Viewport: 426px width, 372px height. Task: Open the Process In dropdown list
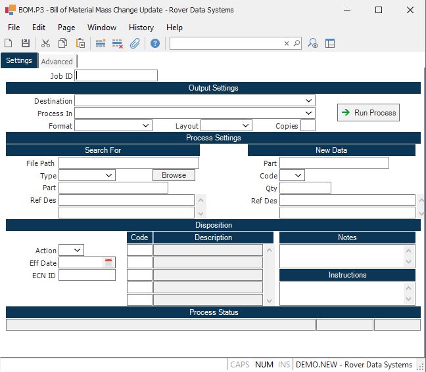[309, 114]
